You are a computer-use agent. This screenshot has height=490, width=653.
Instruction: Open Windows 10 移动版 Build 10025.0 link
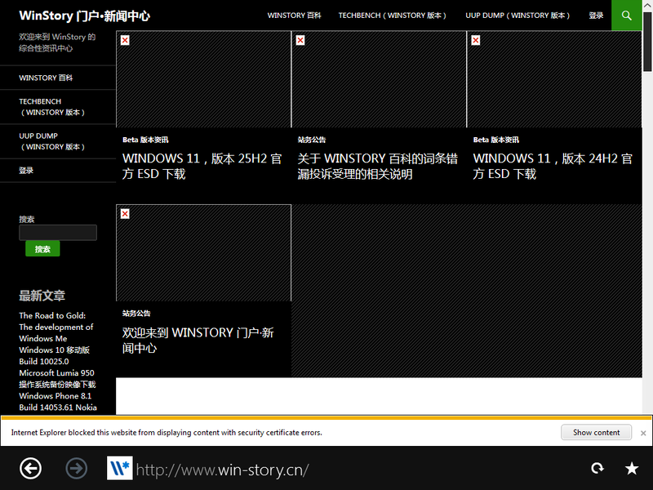tap(54, 356)
